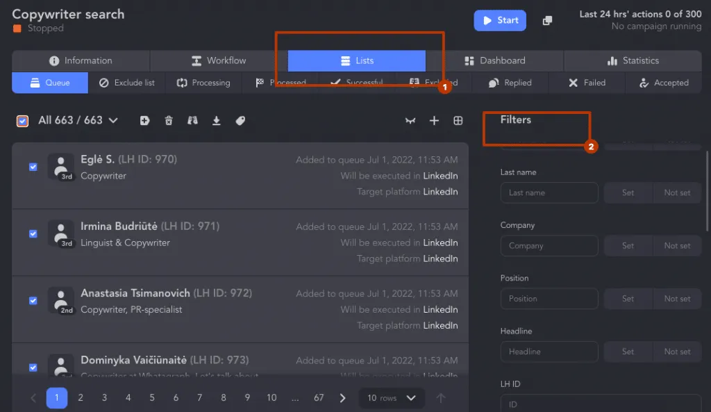The width and height of the screenshot is (711, 412).
Task: Go to page 2
Action: (x=81, y=398)
